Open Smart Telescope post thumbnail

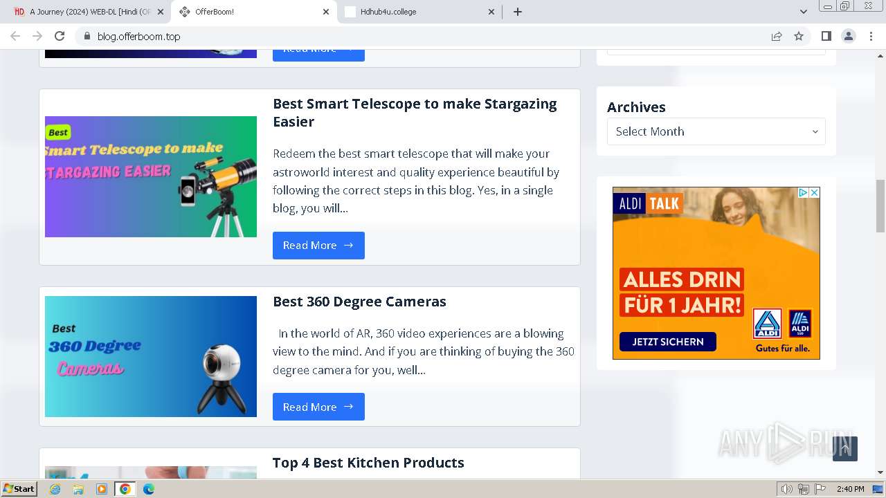tap(151, 176)
